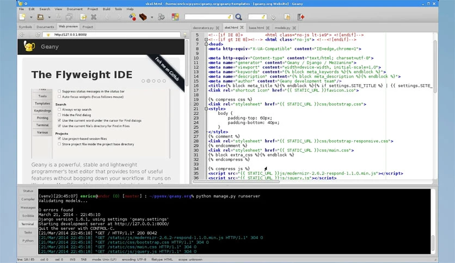Viewport: 455px width, 263px height.
Task: Click the magnifier Find icon
Action: point(238,17)
